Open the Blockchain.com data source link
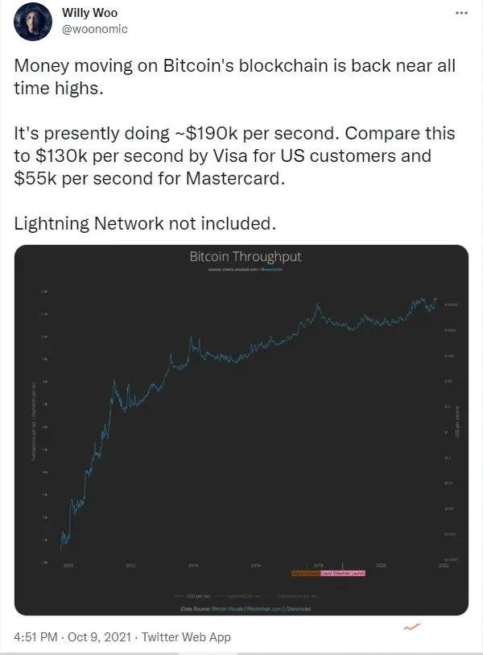483x655 pixels. [x=263, y=609]
